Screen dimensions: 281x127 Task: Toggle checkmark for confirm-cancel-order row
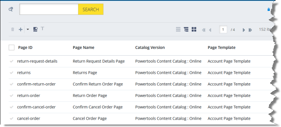(12, 107)
